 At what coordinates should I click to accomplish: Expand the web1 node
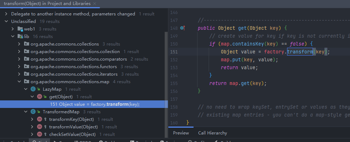(x=13, y=29)
